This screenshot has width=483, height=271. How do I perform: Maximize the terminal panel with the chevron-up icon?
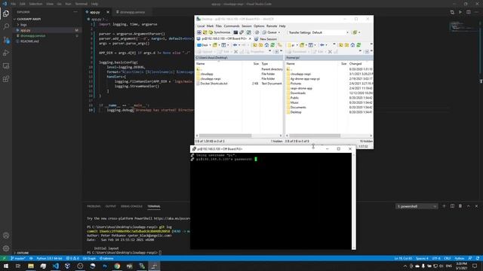pos(468,206)
